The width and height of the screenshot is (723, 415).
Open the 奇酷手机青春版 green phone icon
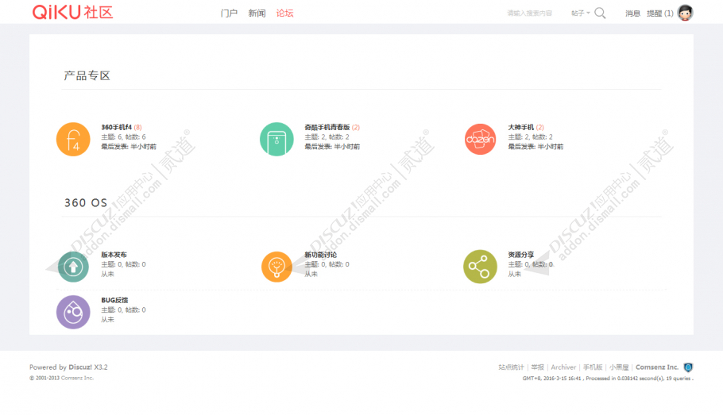(x=276, y=139)
